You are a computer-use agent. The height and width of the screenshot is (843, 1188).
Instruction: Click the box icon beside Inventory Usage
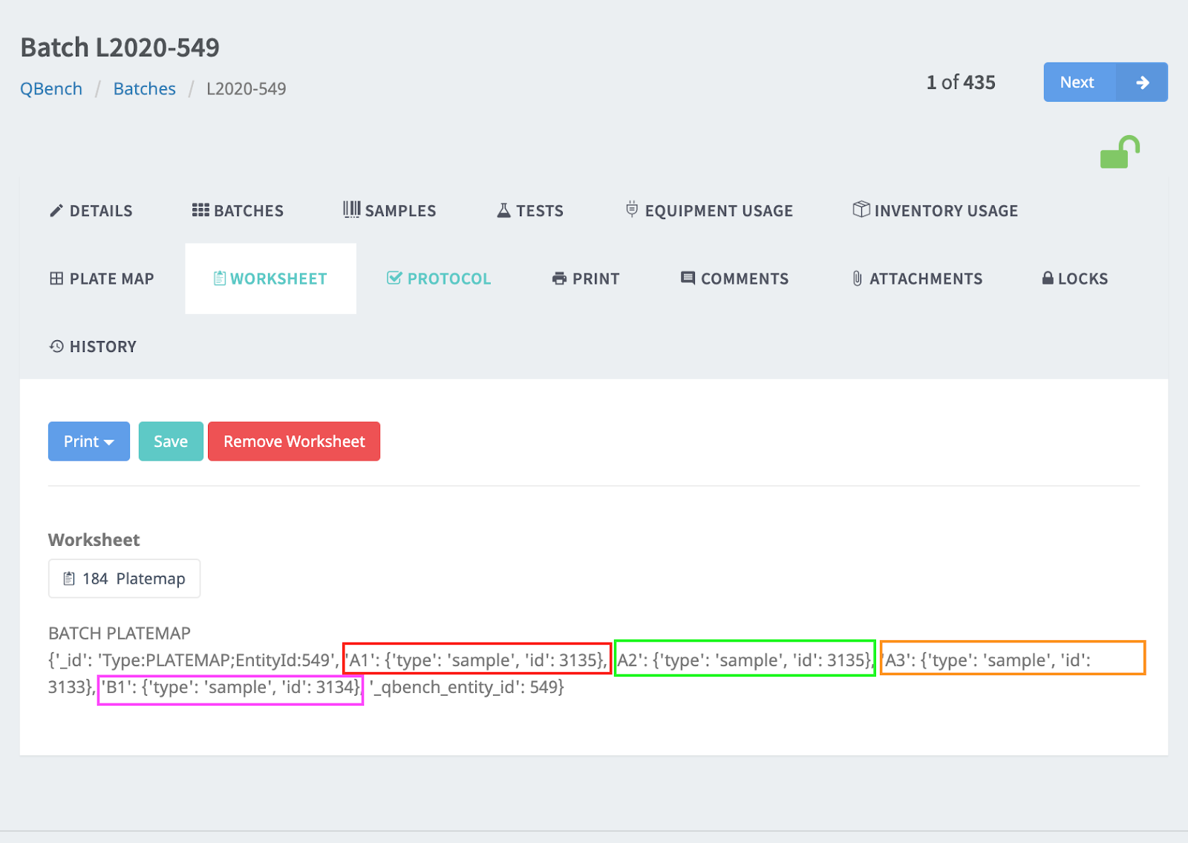[x=861, y=209]
